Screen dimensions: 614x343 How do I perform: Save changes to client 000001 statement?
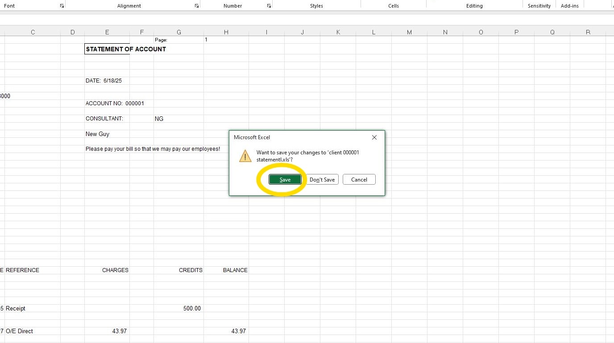(x=285, y=179)
